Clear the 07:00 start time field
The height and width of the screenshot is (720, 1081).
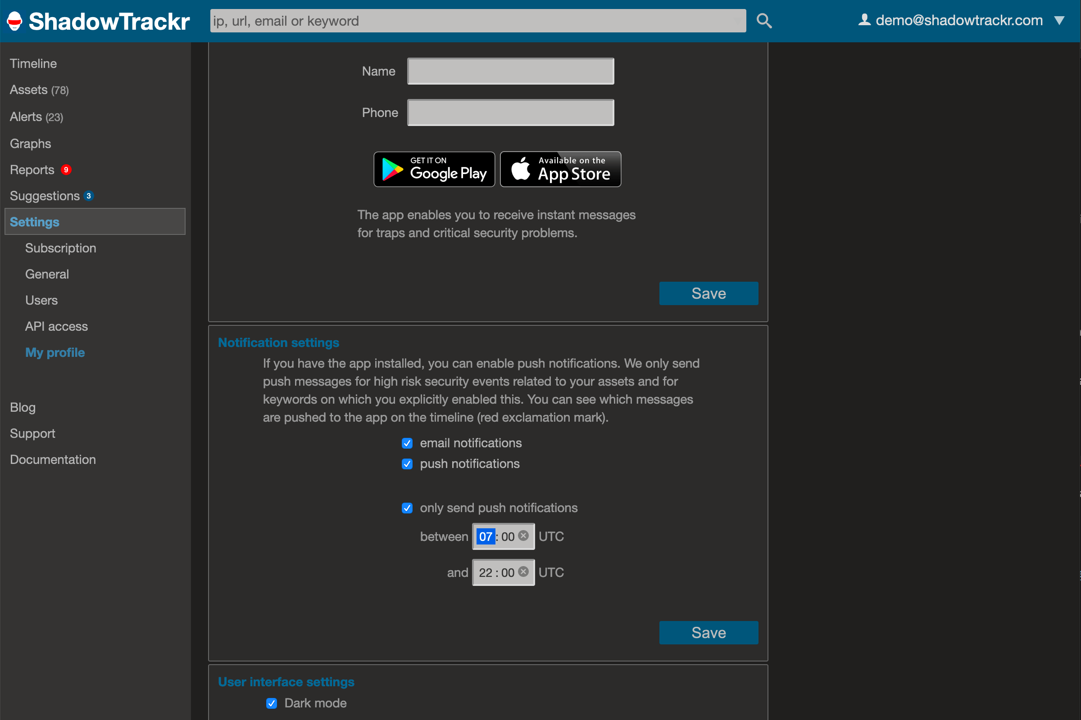[x=524, y=535]
